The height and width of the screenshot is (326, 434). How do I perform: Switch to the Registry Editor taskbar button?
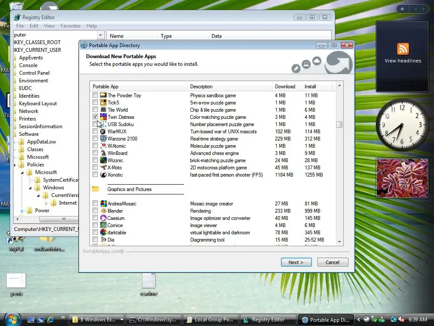point(268,320)
